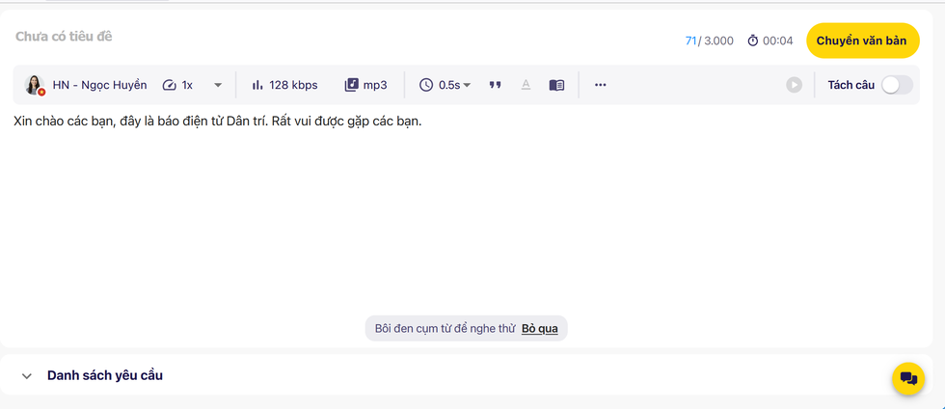Click the 00:04 duration timer icon
The height and width of the screenshot is (409, 945).
pos(753,41)
